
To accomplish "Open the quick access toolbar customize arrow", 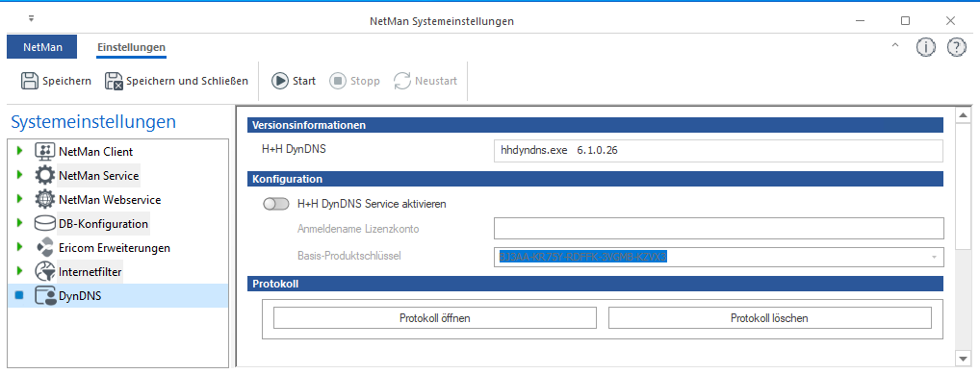I will click(x=31, y=18).
